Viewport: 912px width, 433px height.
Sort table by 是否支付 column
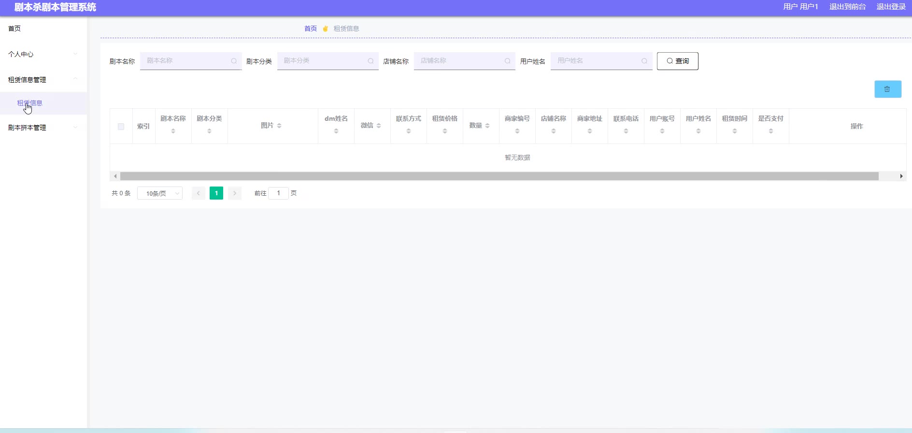pyautogui.click(x=771, y=131)
